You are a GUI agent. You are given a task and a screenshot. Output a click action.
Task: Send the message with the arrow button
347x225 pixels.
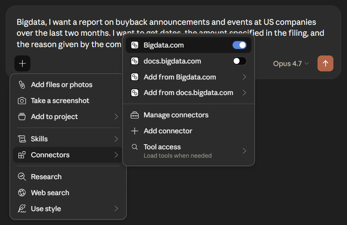tap(325, 64)
